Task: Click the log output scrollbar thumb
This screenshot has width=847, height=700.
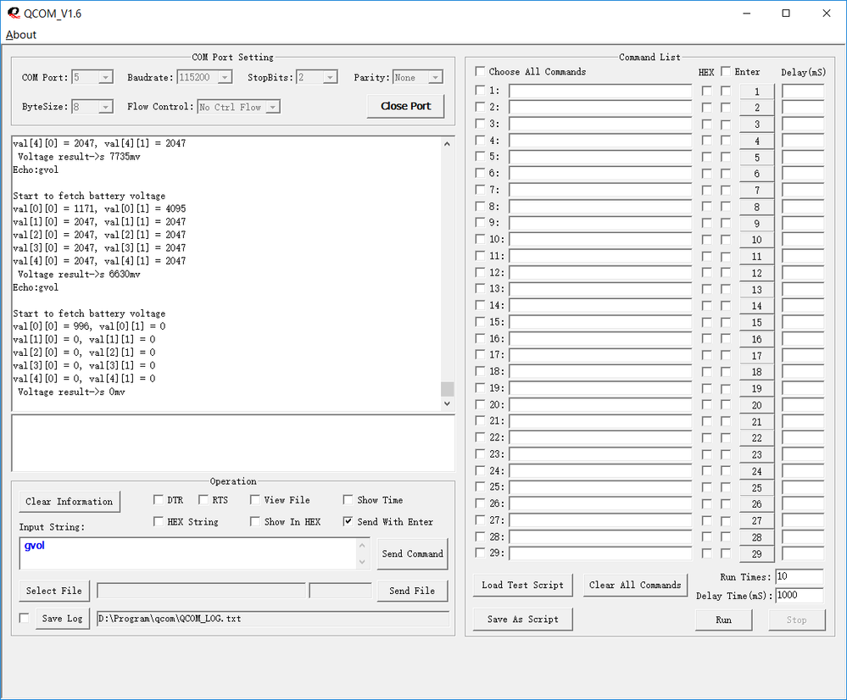Action: pyautogui.click(x=447, y=389)
